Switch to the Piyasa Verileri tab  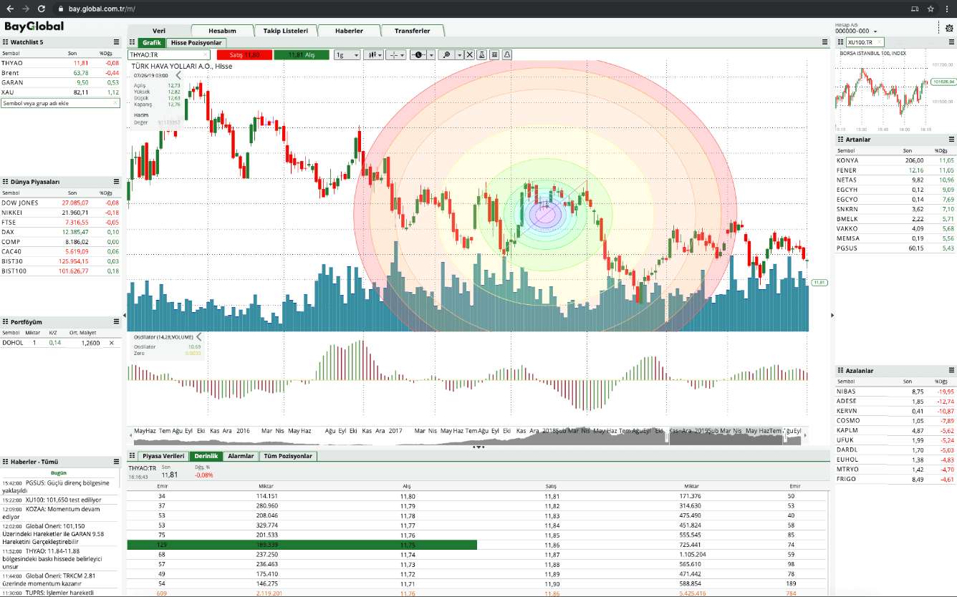pyautogui.click(x=163, y=456)
